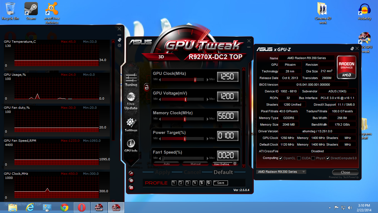Save the current profile
Viewport: 378px width, 213px height.
(221, 183)
